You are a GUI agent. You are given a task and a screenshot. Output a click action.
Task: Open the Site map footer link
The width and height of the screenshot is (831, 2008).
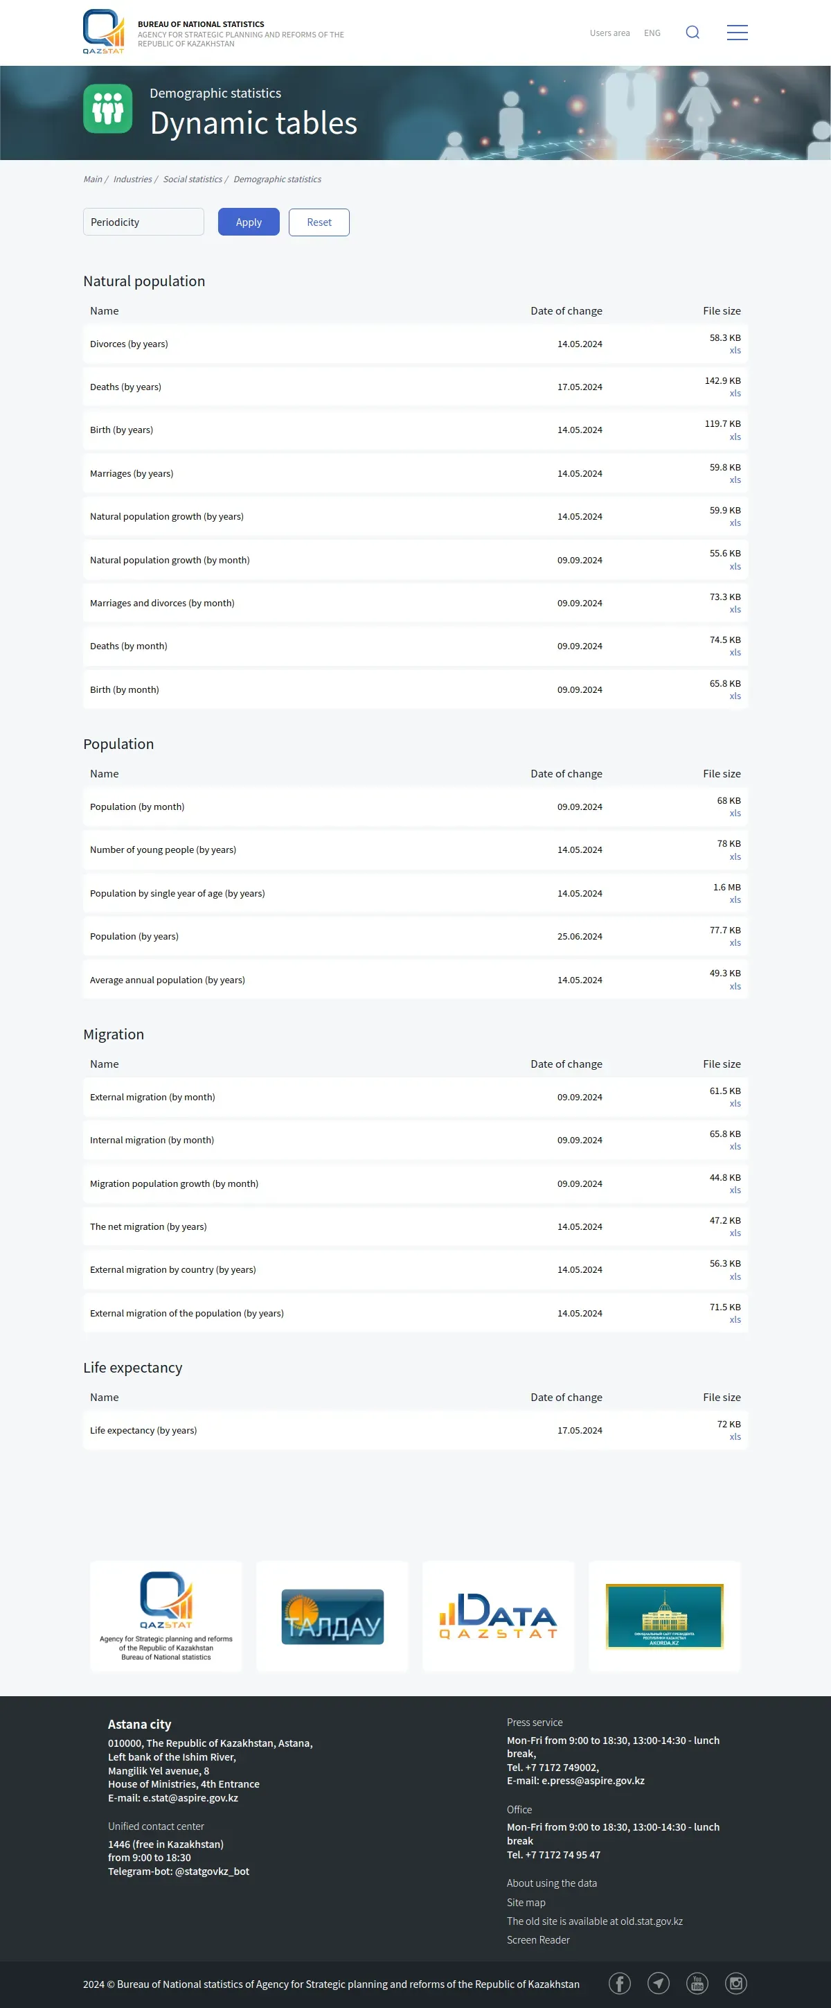(526, 1902)
